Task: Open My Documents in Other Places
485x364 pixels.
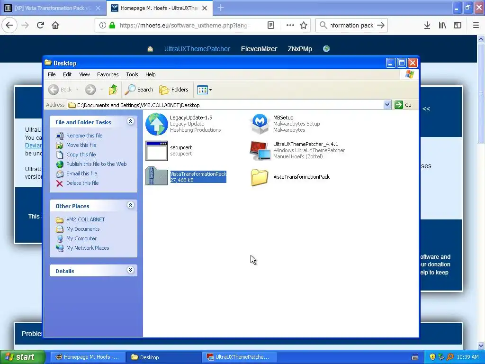Action: pyautogui.click(x=83, y=229)
